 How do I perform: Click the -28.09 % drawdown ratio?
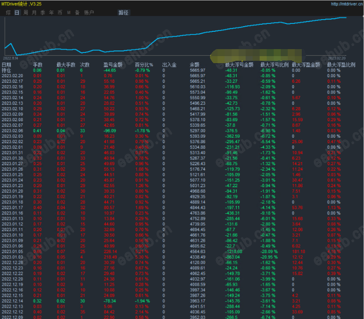tap(269, 252)
